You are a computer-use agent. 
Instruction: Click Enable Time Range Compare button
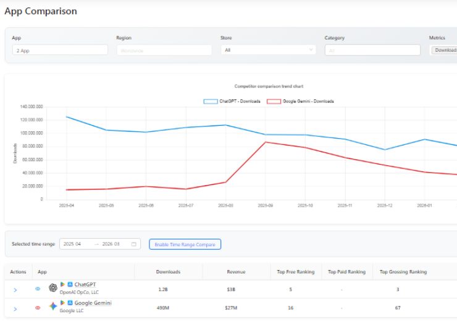click(x=185, y=244)
